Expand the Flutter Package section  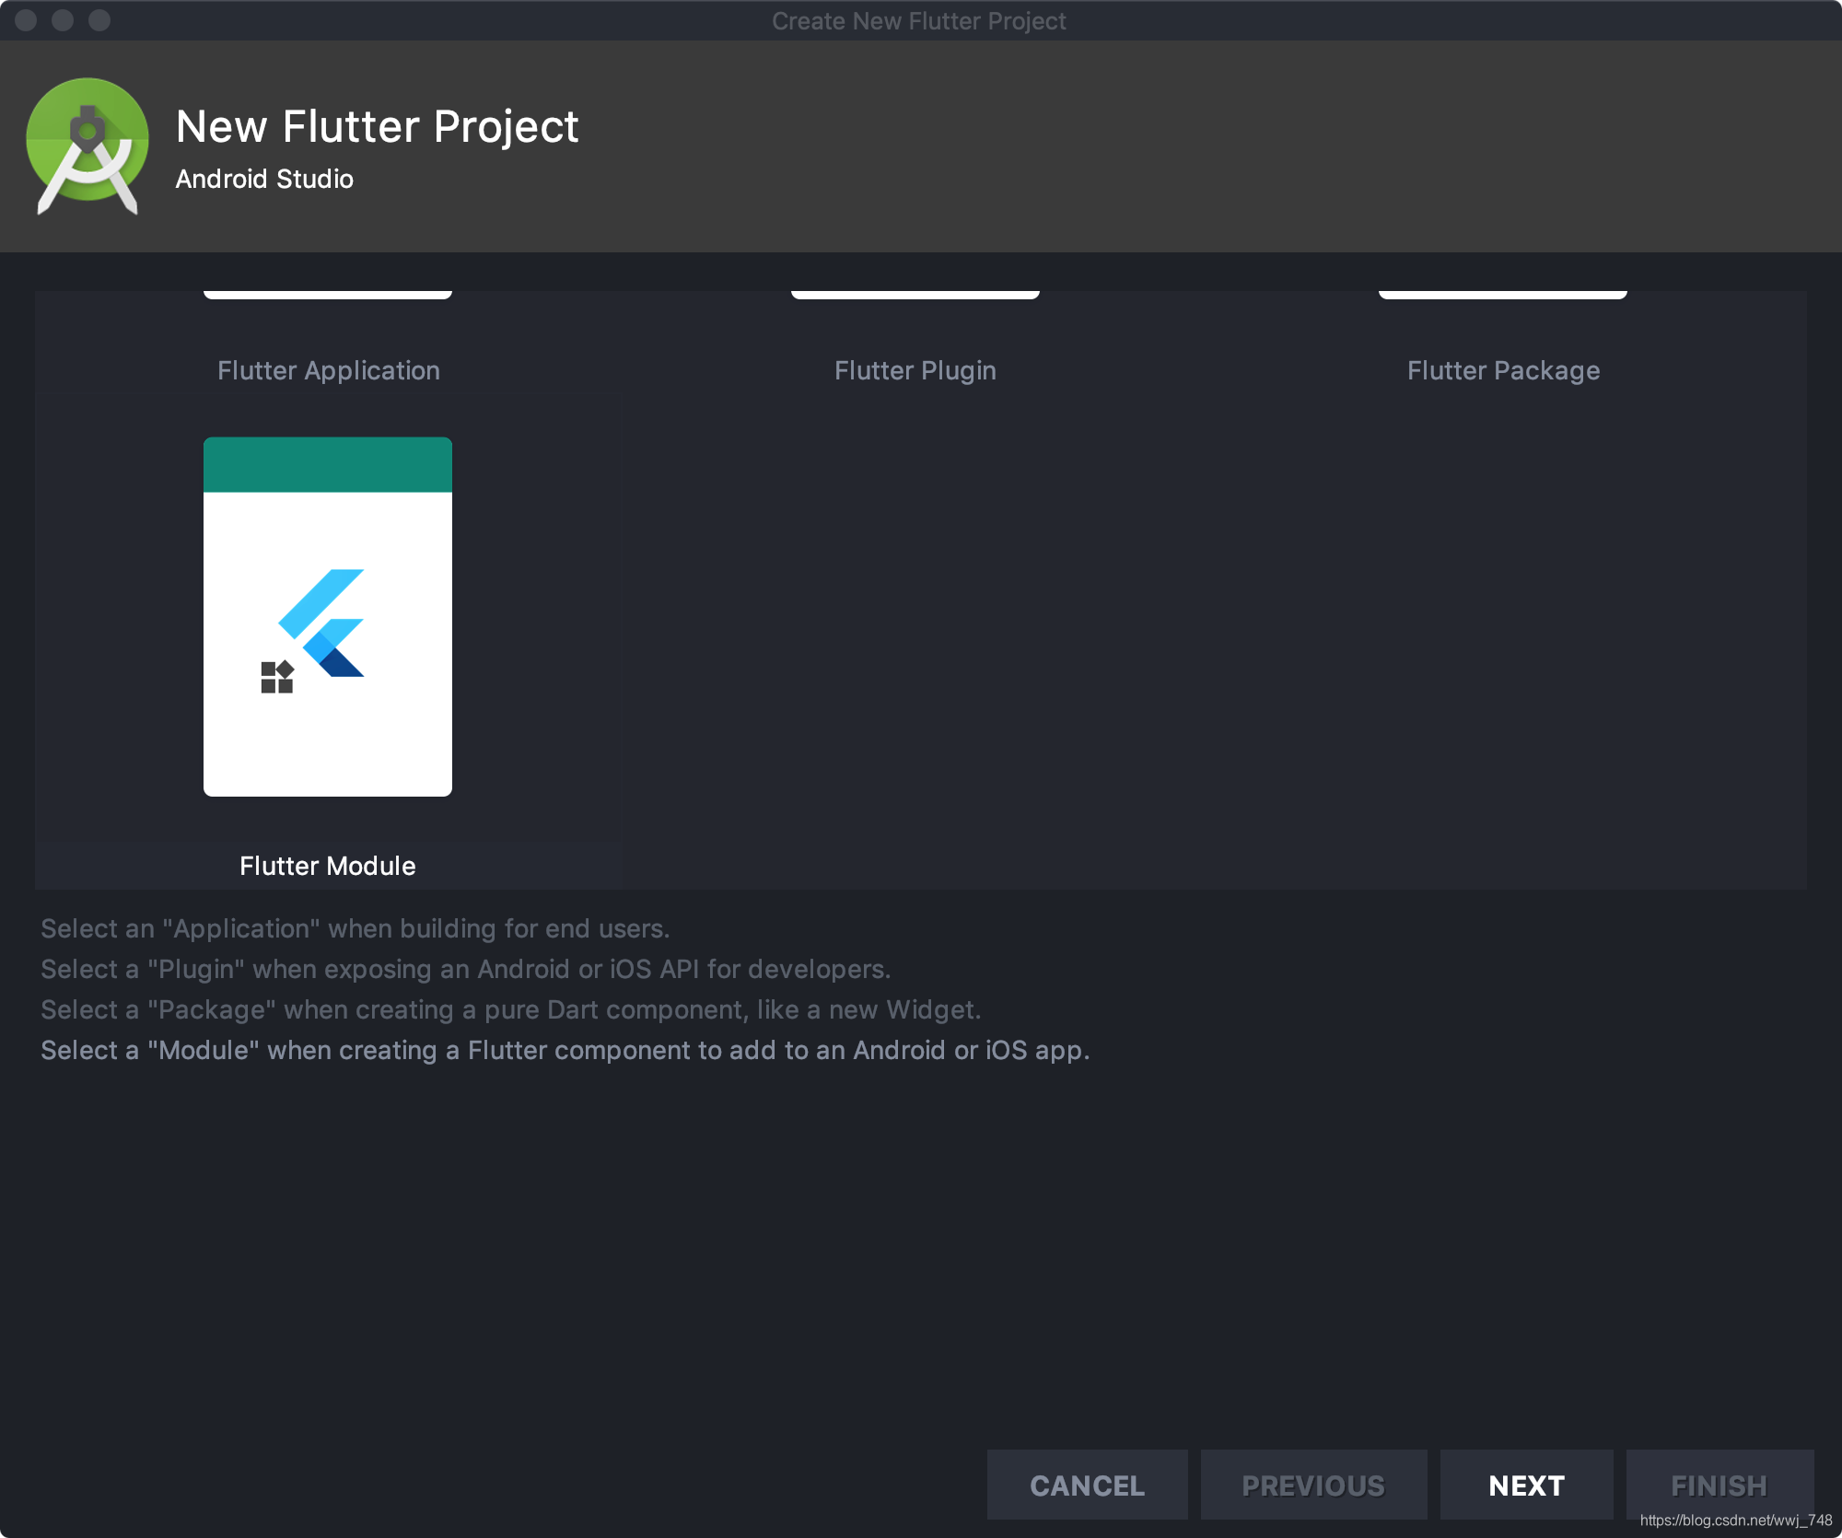coord(1504,368)
